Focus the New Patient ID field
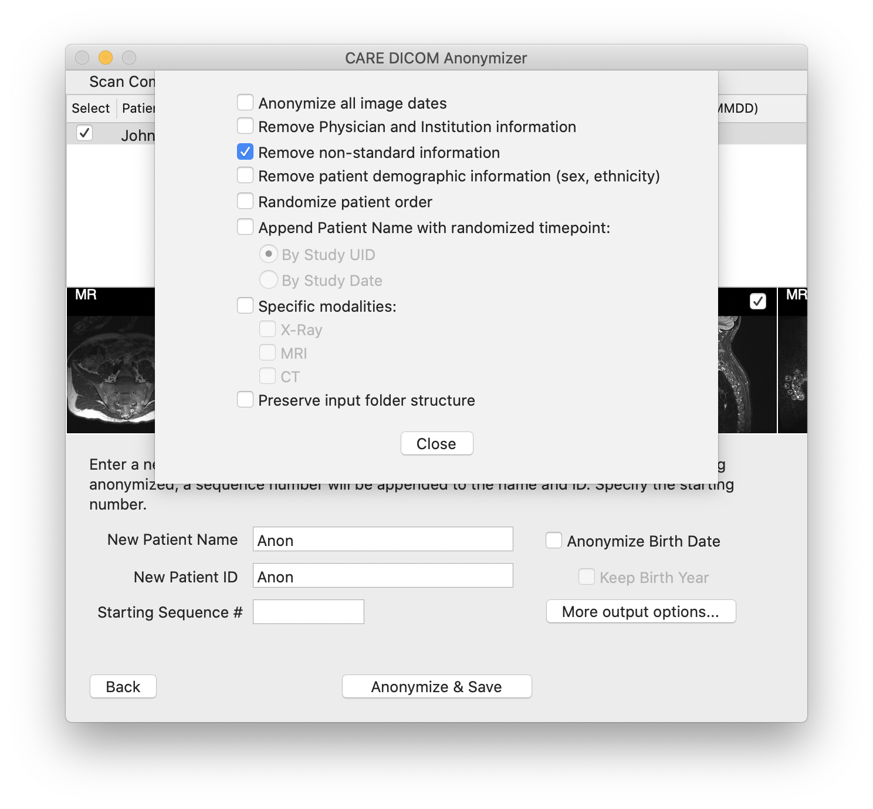This screenshot has height=809, width=873. [x=383, y=576]
